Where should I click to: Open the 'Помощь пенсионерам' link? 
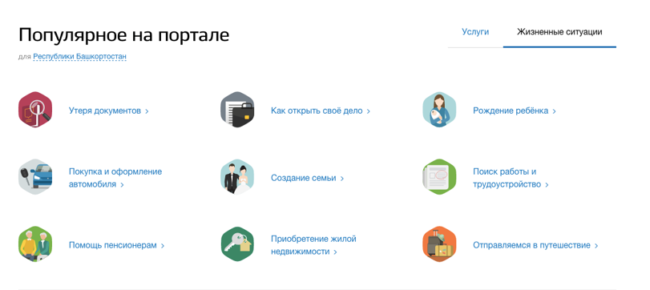pyautogui.click(x=116, y=245)
